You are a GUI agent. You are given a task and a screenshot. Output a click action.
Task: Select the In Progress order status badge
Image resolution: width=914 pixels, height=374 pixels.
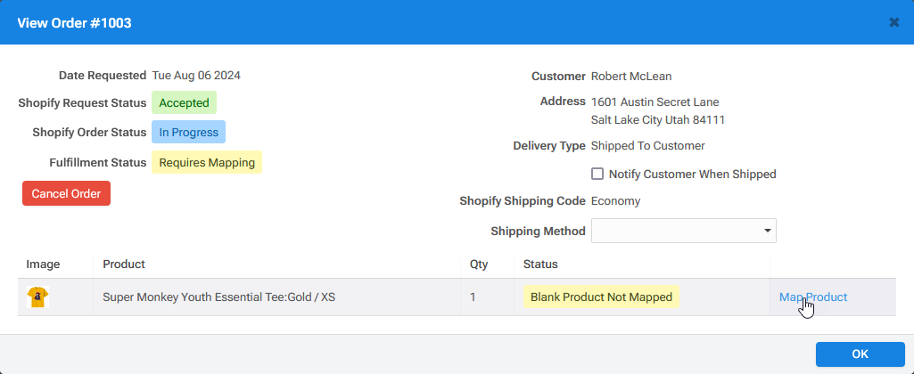click(x=188, y=133)
